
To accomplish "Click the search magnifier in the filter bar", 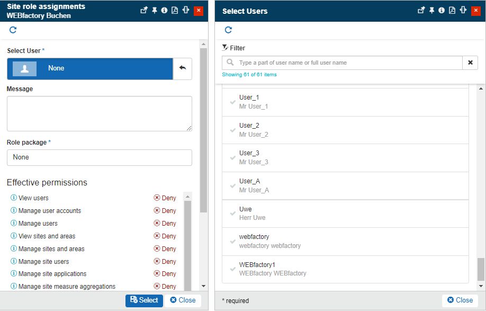I will pyautogui.click(x=229, y=63).
